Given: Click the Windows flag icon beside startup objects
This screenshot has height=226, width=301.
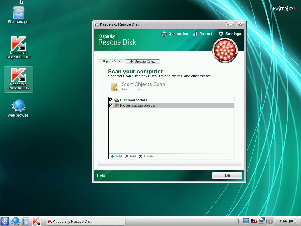Looking at the screenshot, I should point(116,105).
